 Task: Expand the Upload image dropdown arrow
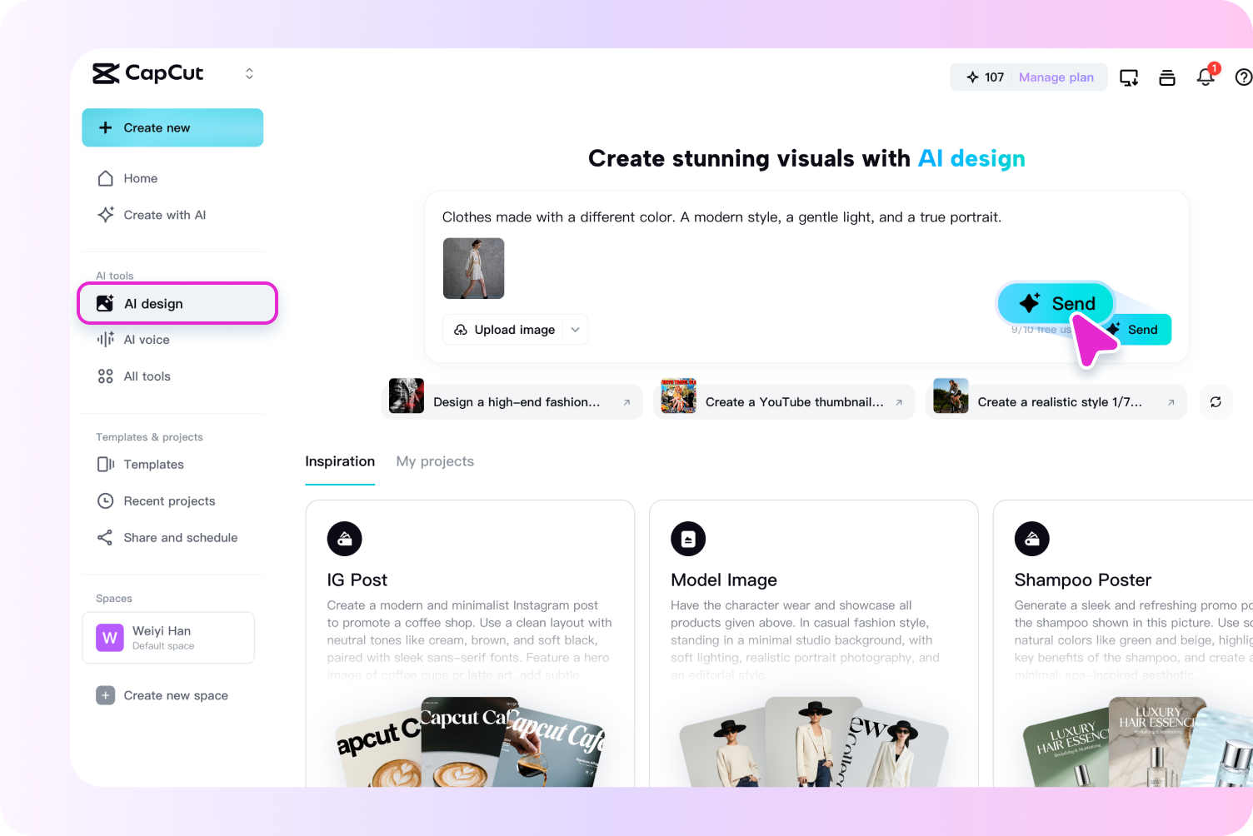[x=576, y=330]
